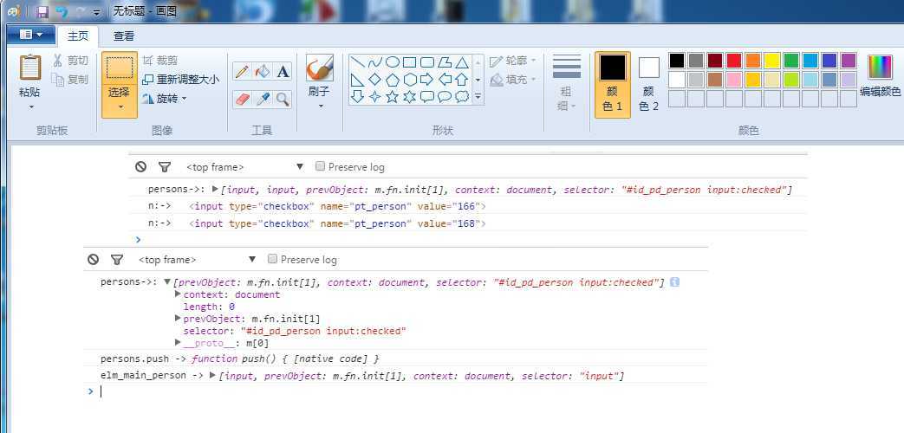
Task: Pick the Eraser tool
Action: coord(242,99)
